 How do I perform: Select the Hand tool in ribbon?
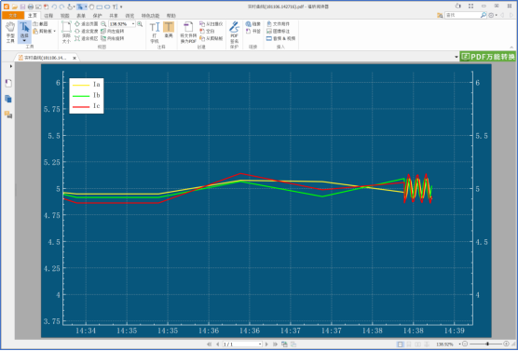(10, 32)
